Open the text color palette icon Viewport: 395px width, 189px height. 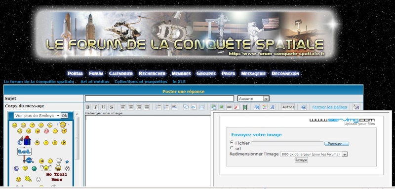point(265,107)
